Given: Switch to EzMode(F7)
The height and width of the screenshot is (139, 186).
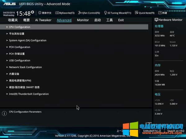Looking at the screenshot, I should coord(152,131).
